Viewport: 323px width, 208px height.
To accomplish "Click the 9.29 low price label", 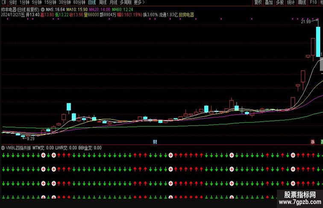I will (31, 139).
